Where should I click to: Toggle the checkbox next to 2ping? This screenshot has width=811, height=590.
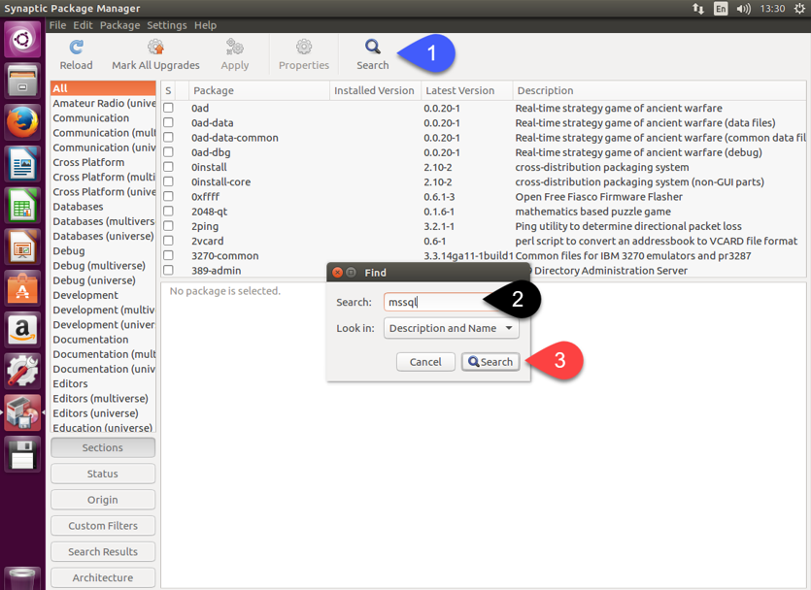click(x=169, y=226)
